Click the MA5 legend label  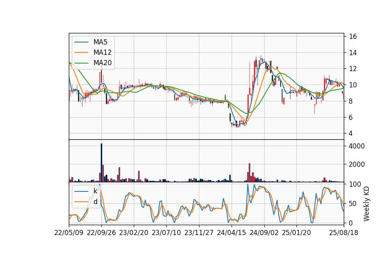tap(100, 42)
